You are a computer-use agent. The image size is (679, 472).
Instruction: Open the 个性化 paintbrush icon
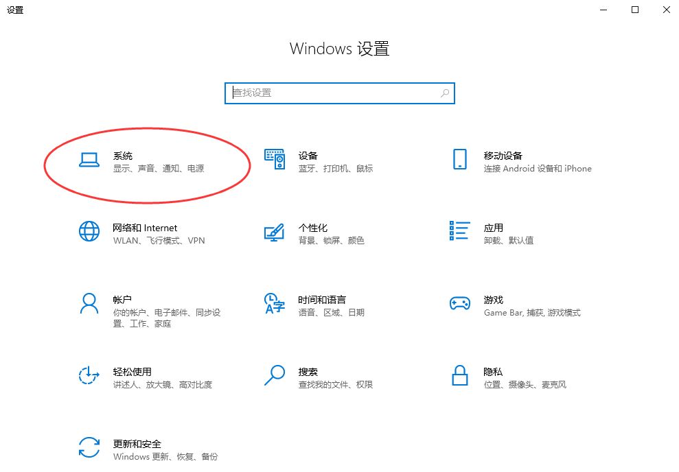(x=275, y=232)
